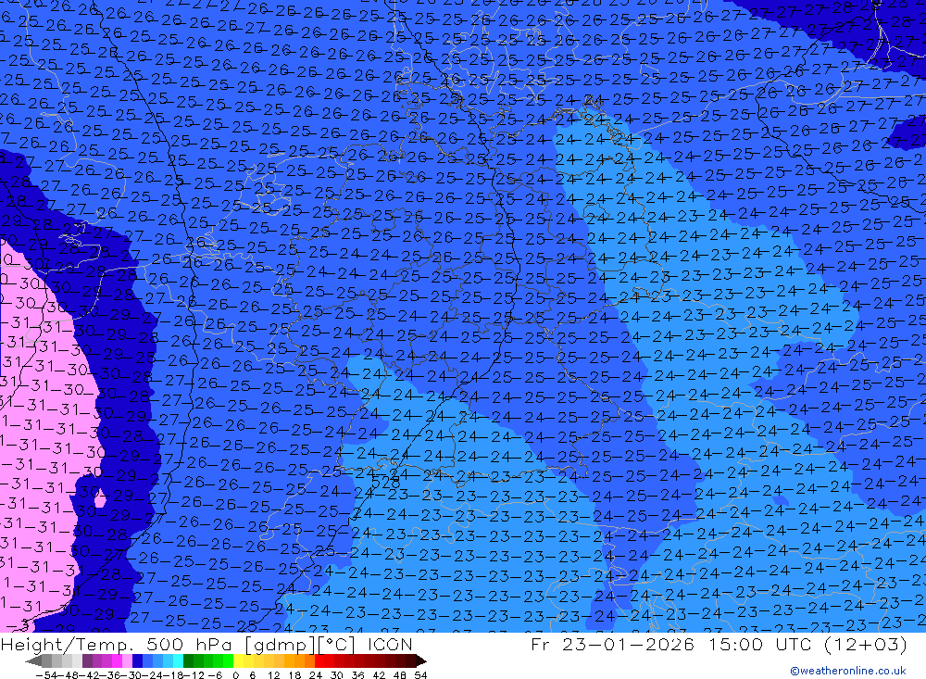Pick the light pink legend swatch left of -30

127,661
